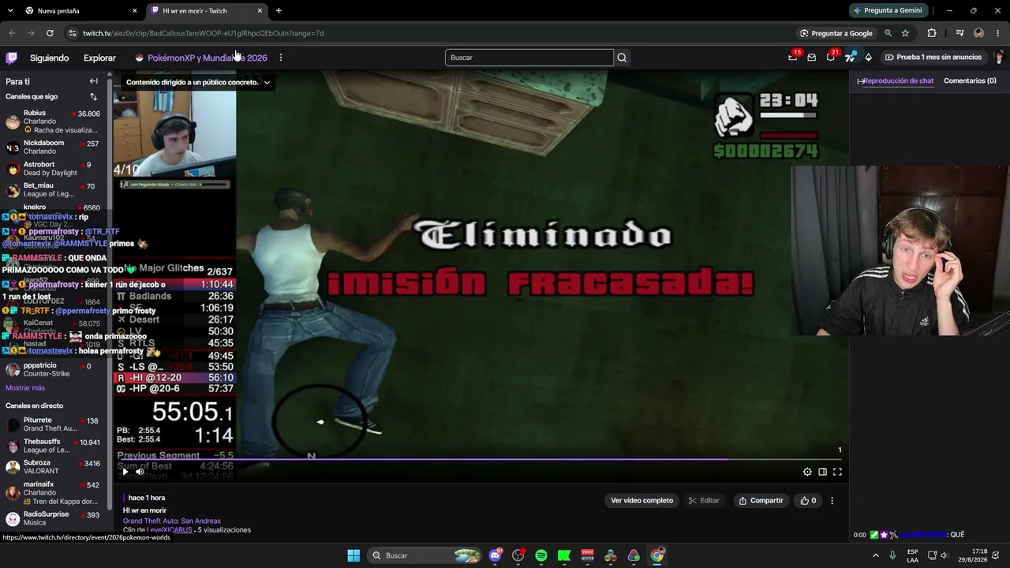The height and width of the screenshot is (568, 1010).
Task: Reload the page in Chrome
Action: click(50, 33)
